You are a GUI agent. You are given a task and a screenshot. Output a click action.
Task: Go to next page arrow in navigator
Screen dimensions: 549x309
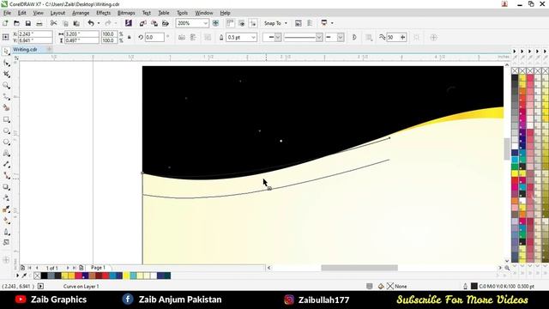(x=68, y=268)
